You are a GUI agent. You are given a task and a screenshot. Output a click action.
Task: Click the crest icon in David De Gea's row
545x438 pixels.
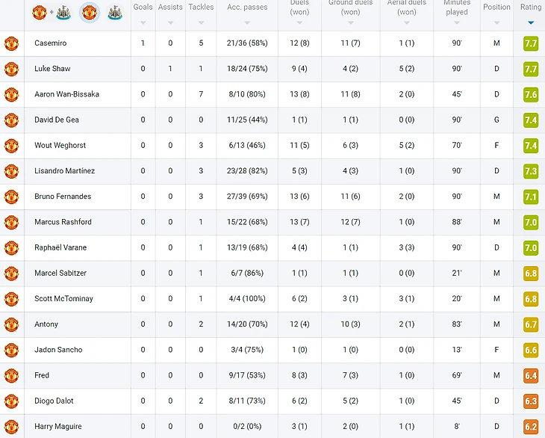[x=11, y=120]
